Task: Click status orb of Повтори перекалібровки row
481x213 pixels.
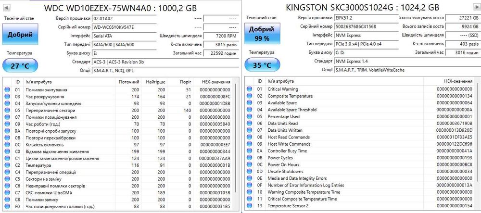Action: tap(7, 138)
